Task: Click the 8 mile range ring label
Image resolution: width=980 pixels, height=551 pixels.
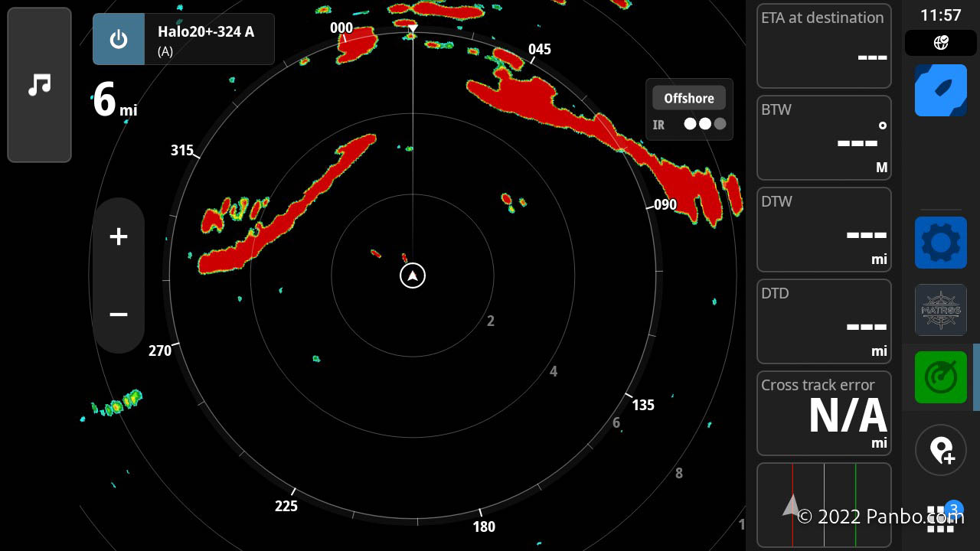Action: (x=678, y=473)
